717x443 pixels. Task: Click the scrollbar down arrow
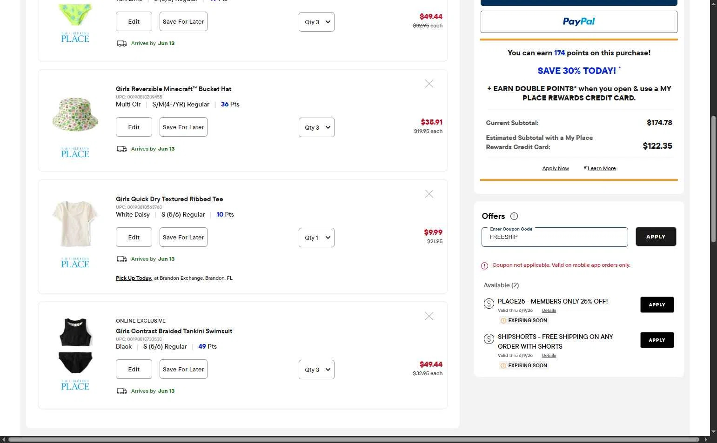[x=713, y=432]
